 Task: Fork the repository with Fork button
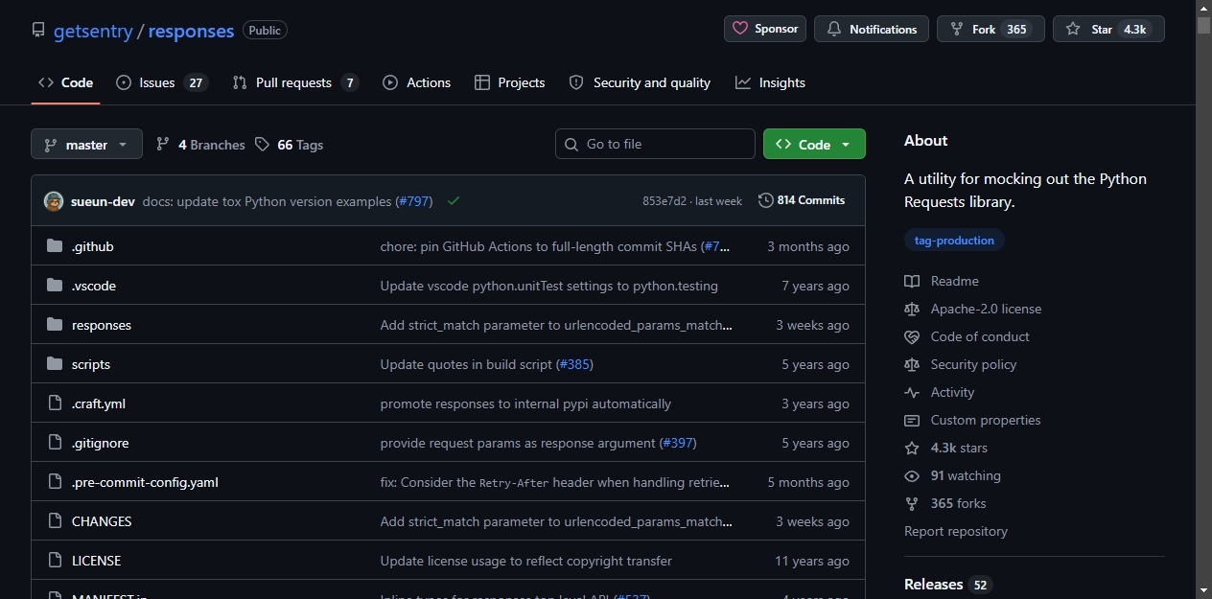pyautogui.click(x=991, y=29)
